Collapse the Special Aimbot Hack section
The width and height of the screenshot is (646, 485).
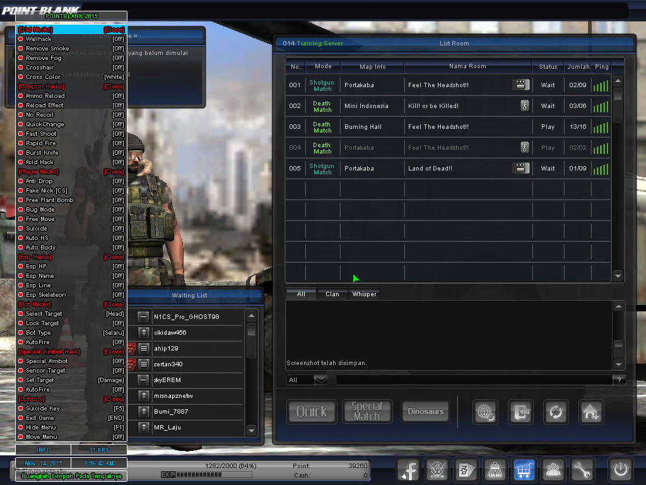pos(114,352)
